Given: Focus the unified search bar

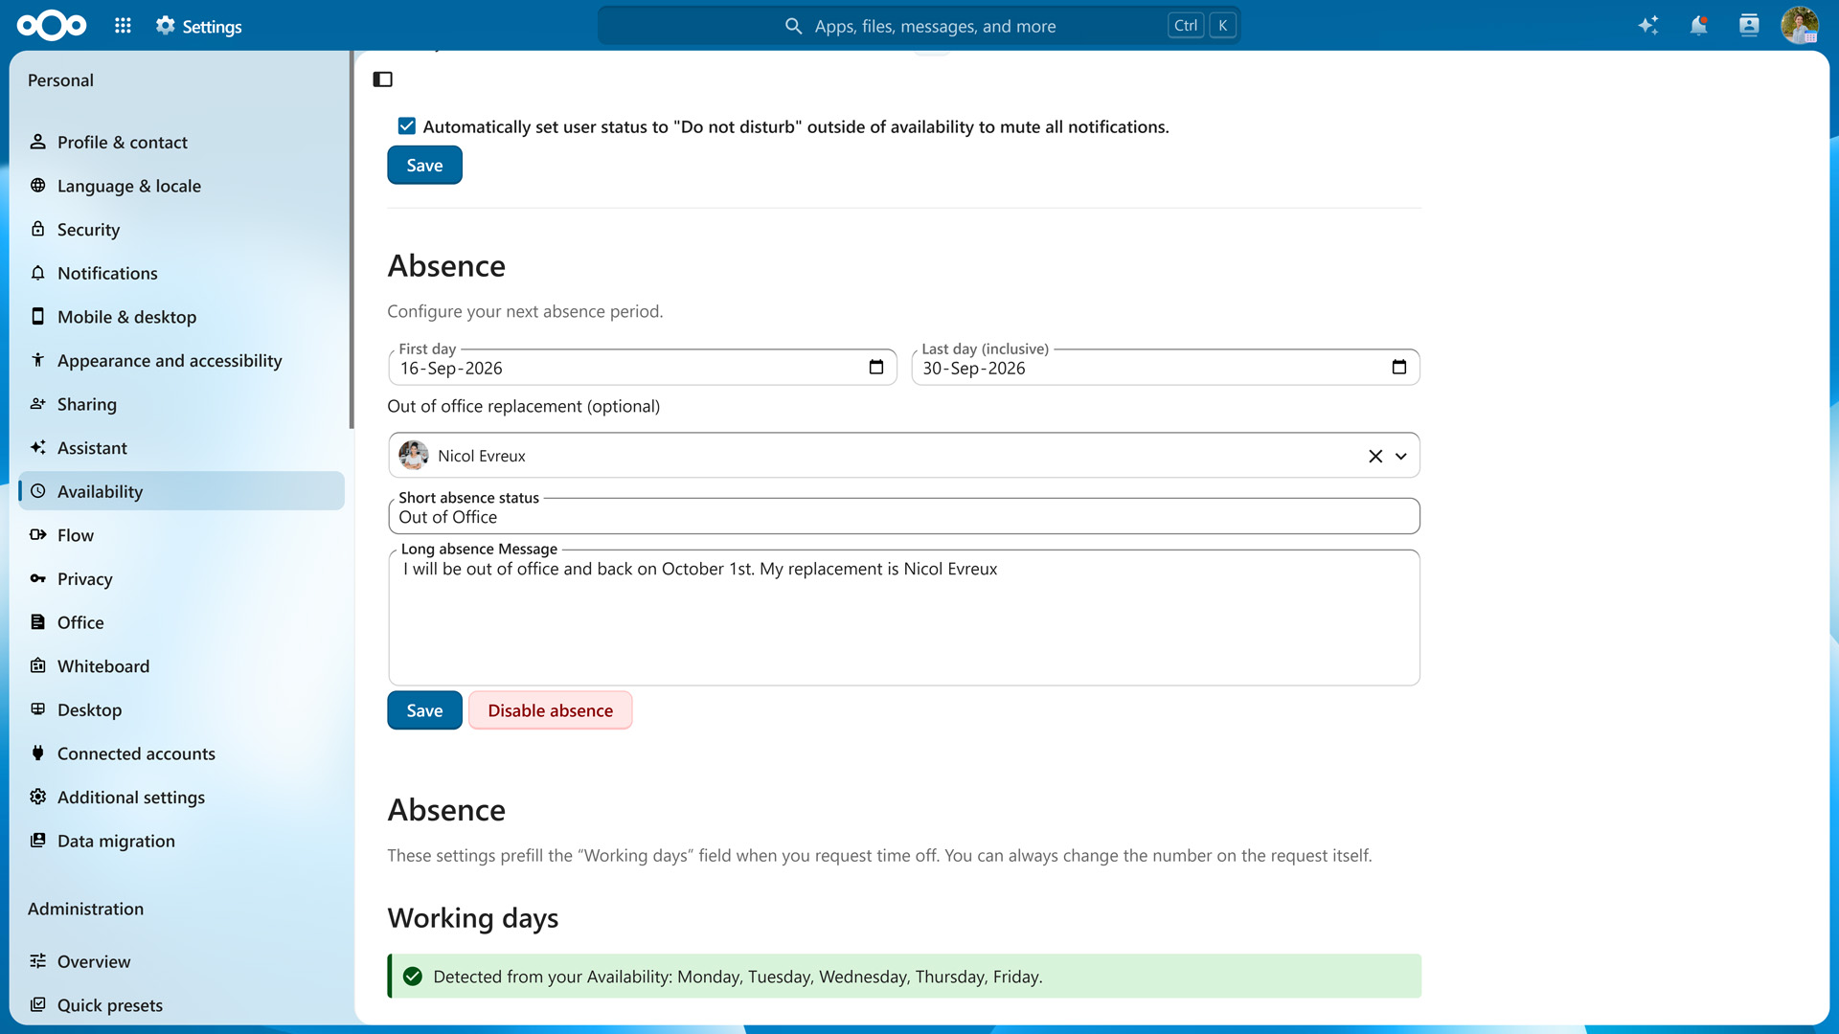Looking at the screenshot, I should coord(919,26).
